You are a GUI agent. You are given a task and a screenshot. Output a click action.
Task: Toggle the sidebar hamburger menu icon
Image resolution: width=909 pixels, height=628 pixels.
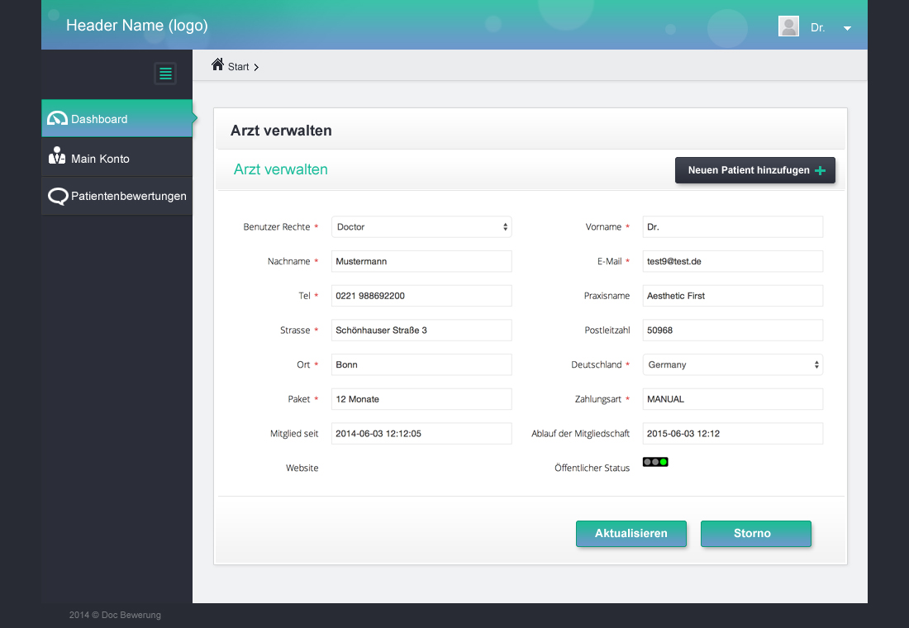point(165,74)
